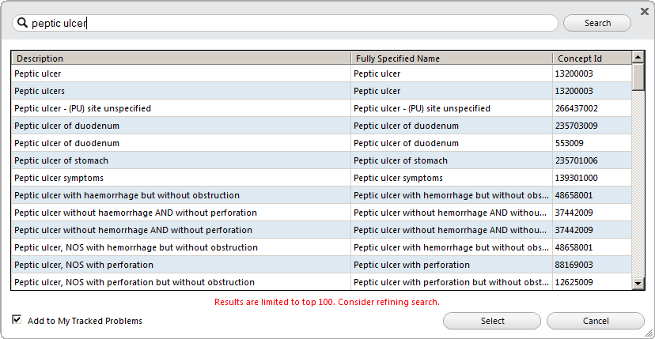This screenshot has width=655, height=339.
Task: Click fully specified name 'Peptic ulcer of stomach'
Action: [x=400, y=160]
